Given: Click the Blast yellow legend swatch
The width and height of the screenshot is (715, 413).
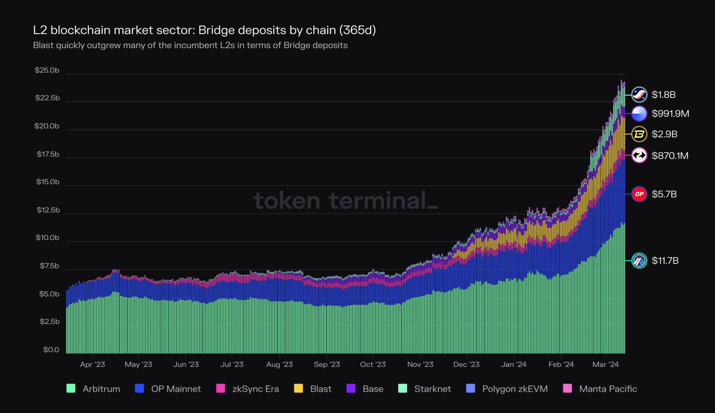Looking at the screenshot, I should coord(298,388).
